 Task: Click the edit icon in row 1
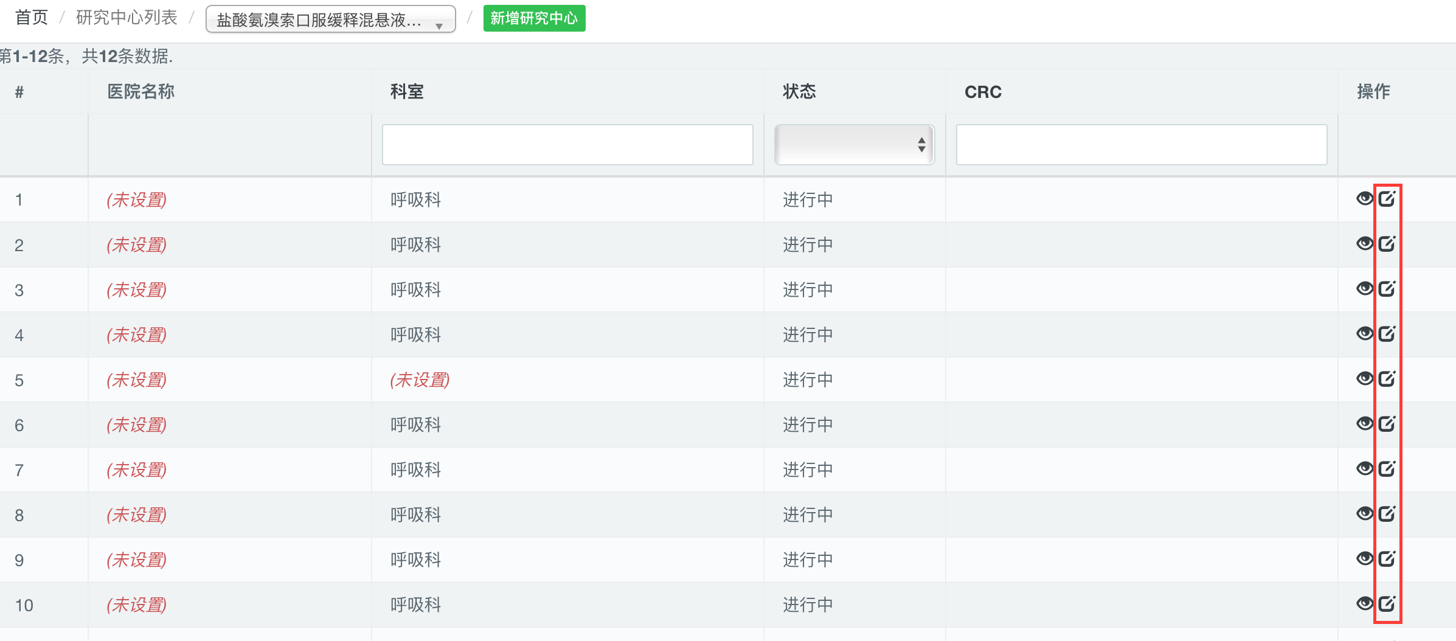coord(1387,198)
